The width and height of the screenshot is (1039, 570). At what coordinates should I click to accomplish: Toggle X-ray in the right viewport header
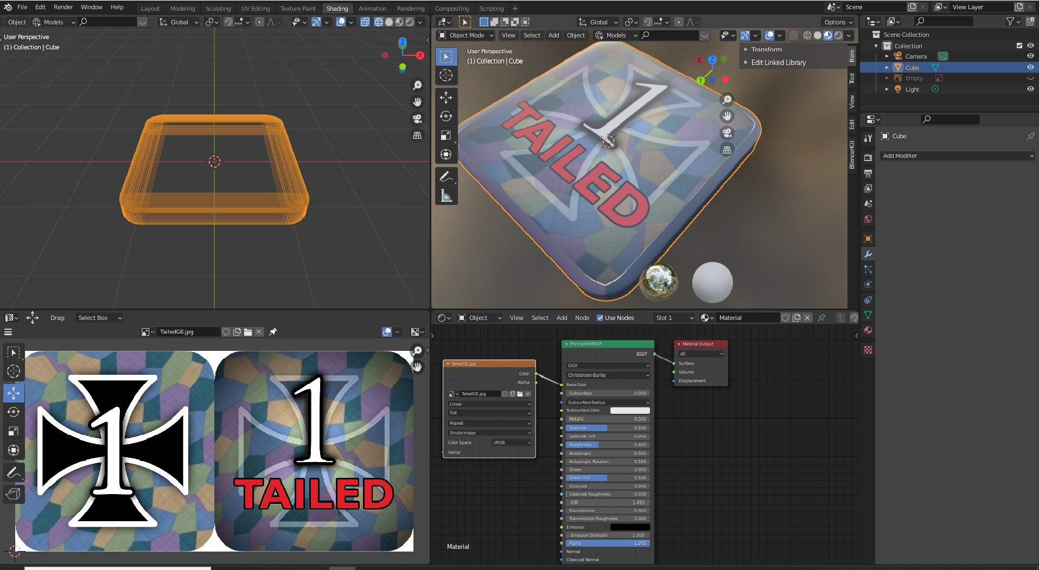tap(794, 35)
